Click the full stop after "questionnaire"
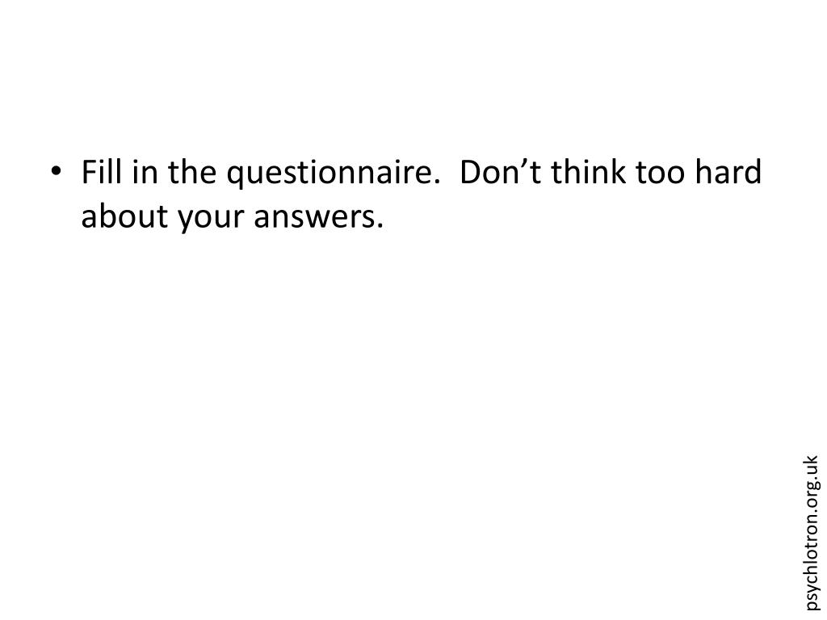 click(437, 181)
